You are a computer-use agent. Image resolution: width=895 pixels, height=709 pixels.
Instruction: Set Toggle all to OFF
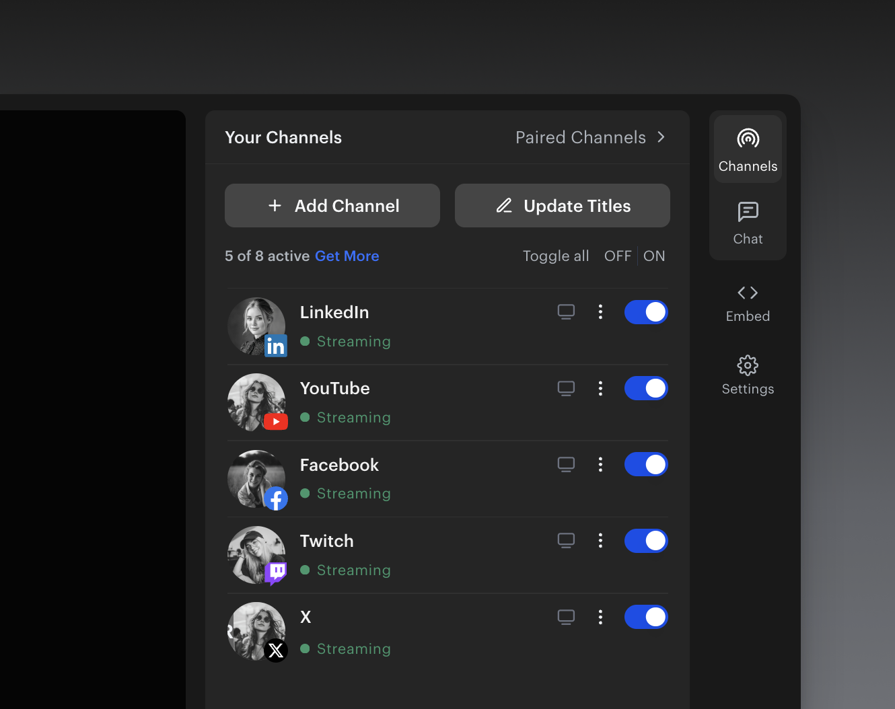(x=617, y=256)
